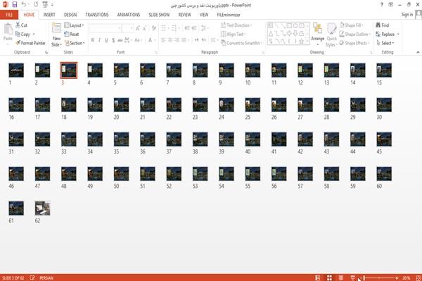Switch to the DESIGN tab
This screenshot has height=281, width=422.
[70, 15]
